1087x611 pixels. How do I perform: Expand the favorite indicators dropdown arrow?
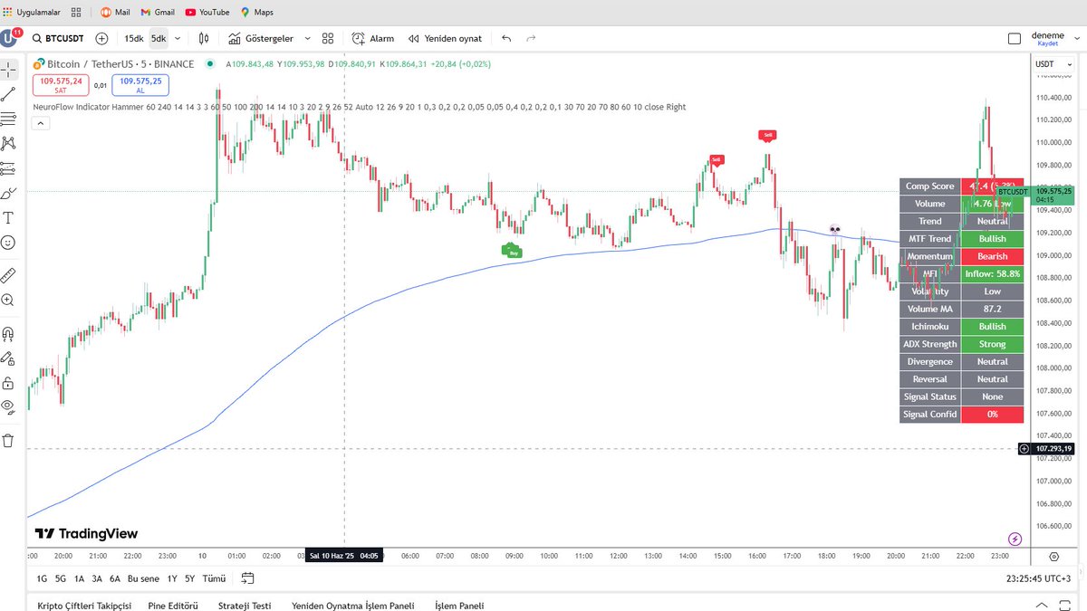coord(307,39)
